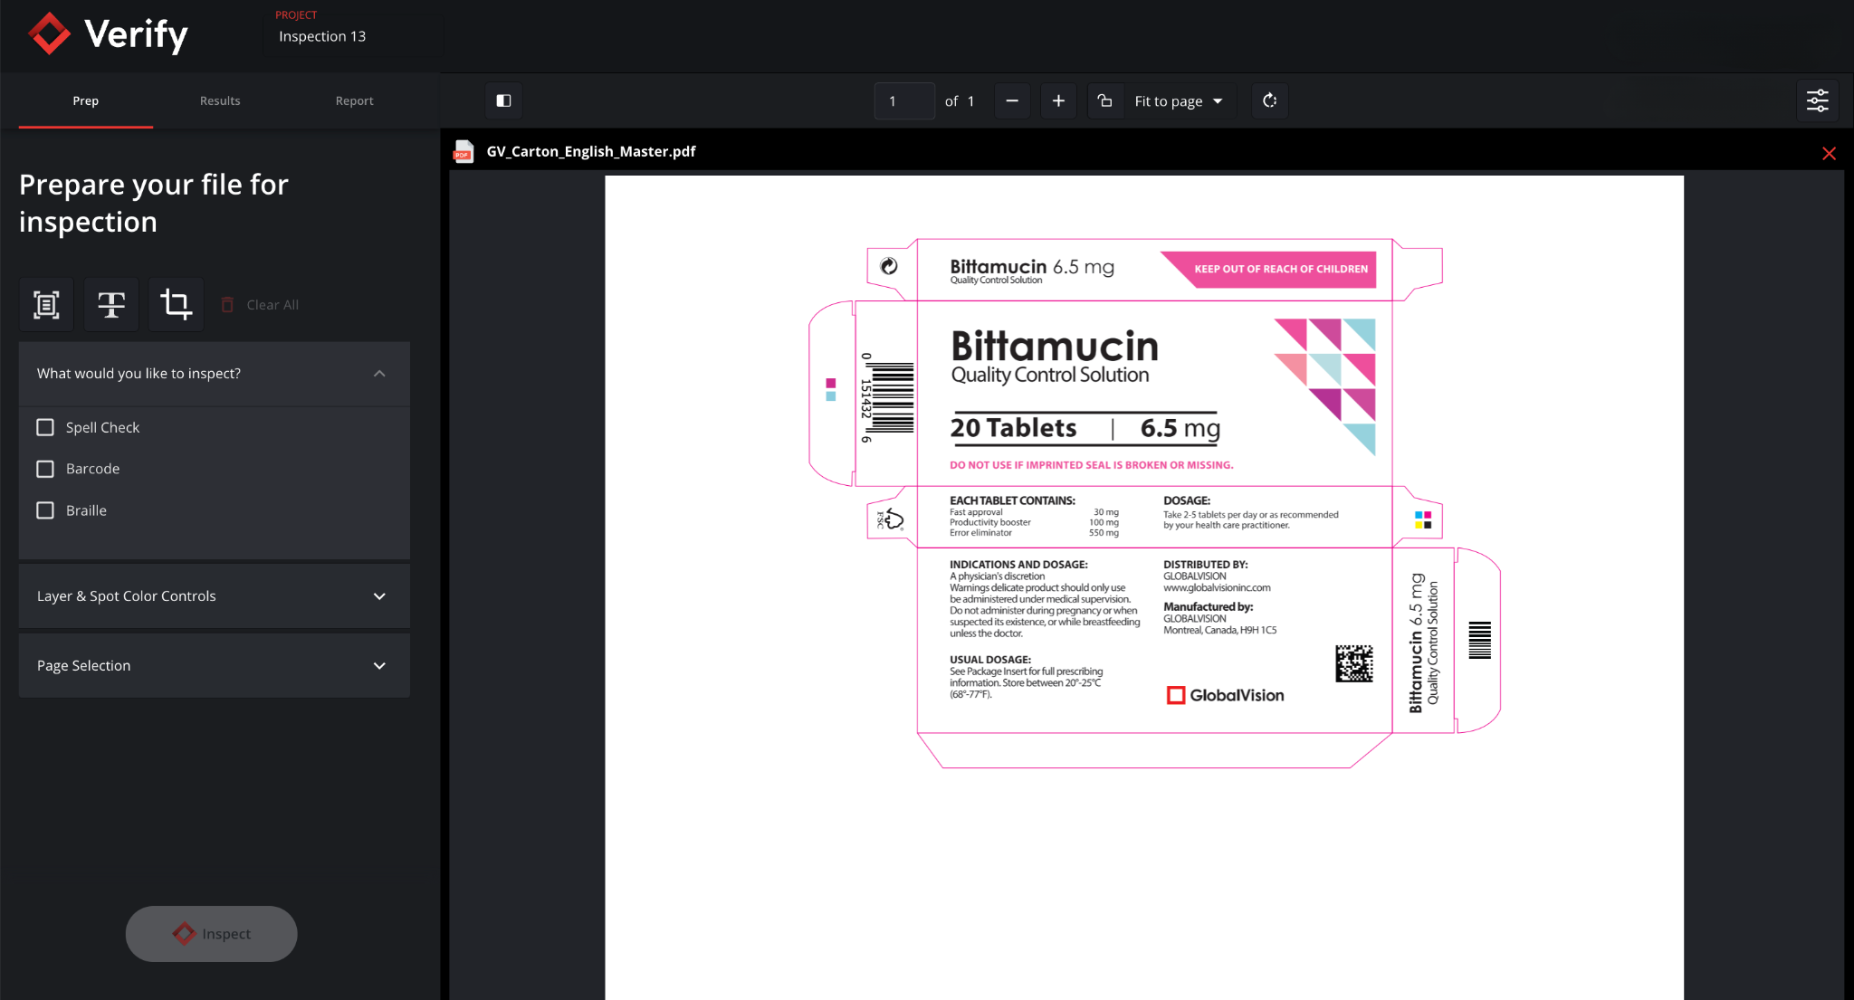
Task: Select the crop tool icon
Action: 176,305
